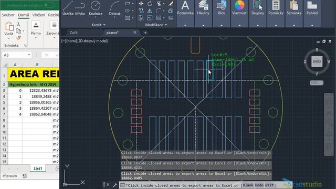Click the [Horní] view control label

click(71, 41)
